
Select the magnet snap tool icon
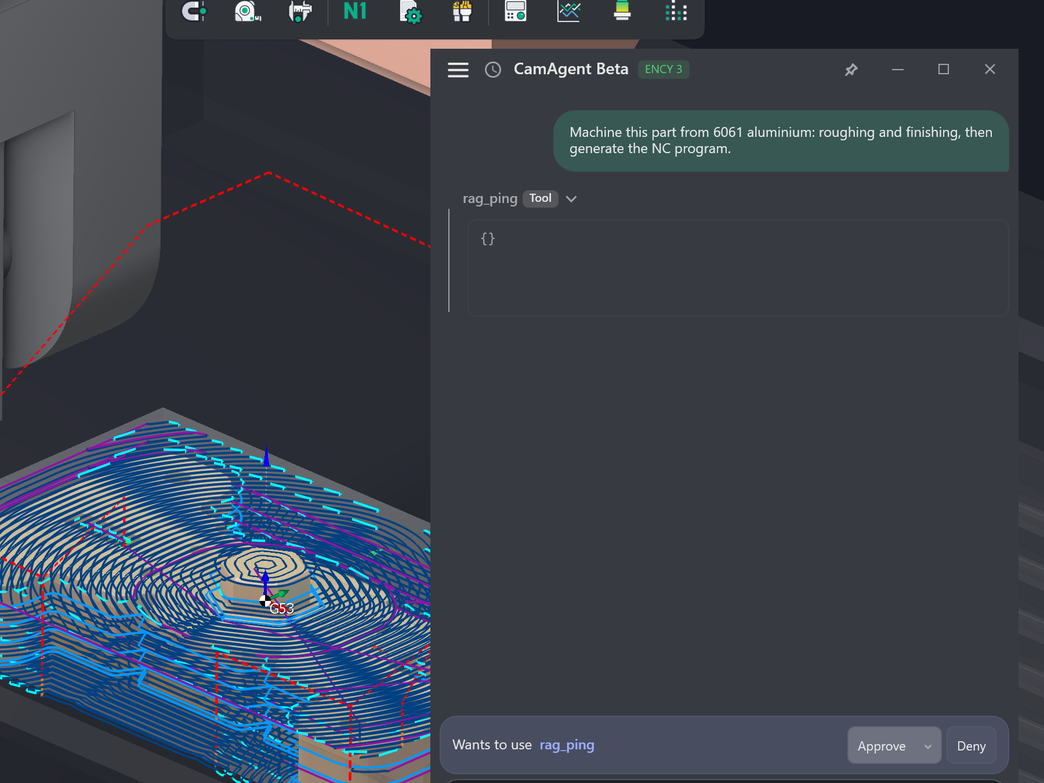[x=194, y=11]
